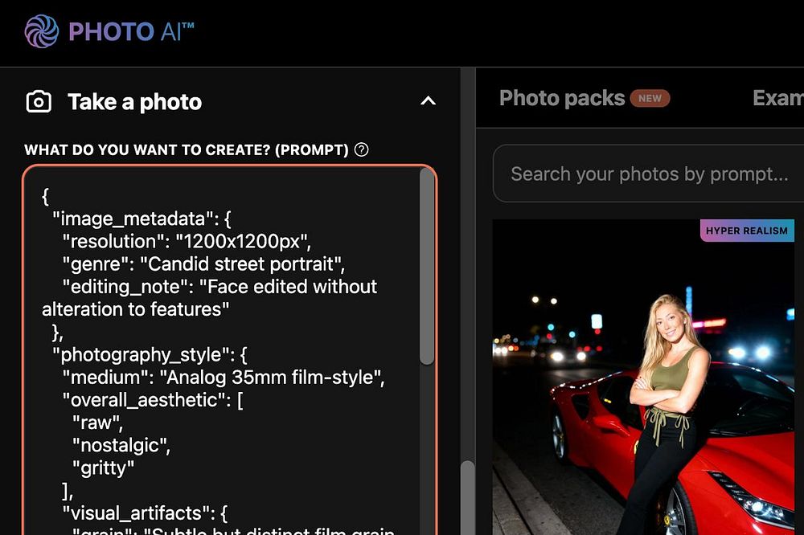This screenshot has height=535, width=804.
Task: Click the Photo AI swirl logo icon
Action: pyautogui.click(x=42, y=31)
